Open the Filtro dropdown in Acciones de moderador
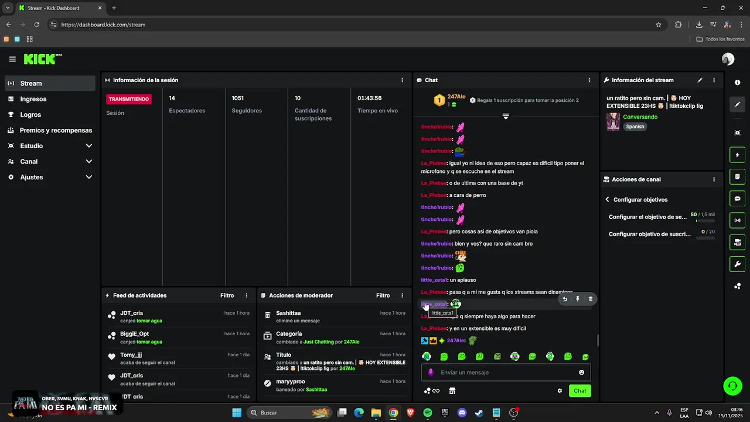 tap(383, 295)
